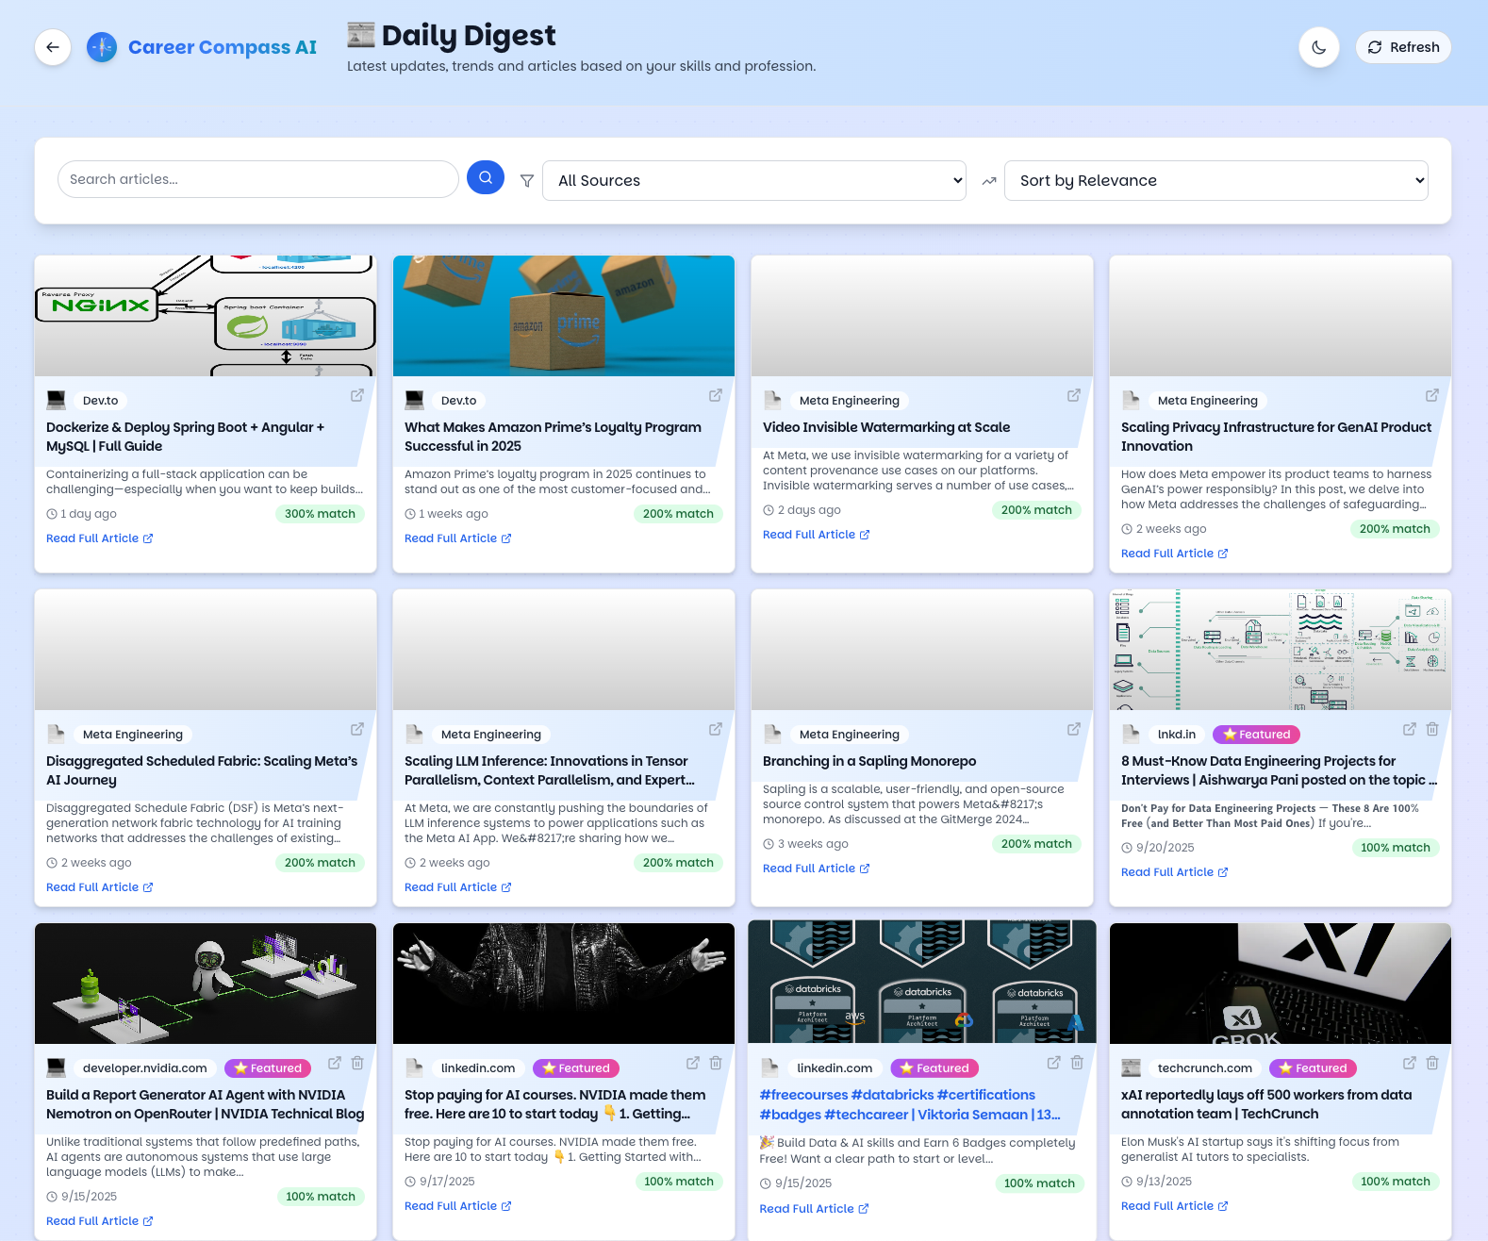The image size is (1488, 1241).
Task: Read Full Article for 8 Must-Know Data Engineering Projects
Action: [1175, 872]
